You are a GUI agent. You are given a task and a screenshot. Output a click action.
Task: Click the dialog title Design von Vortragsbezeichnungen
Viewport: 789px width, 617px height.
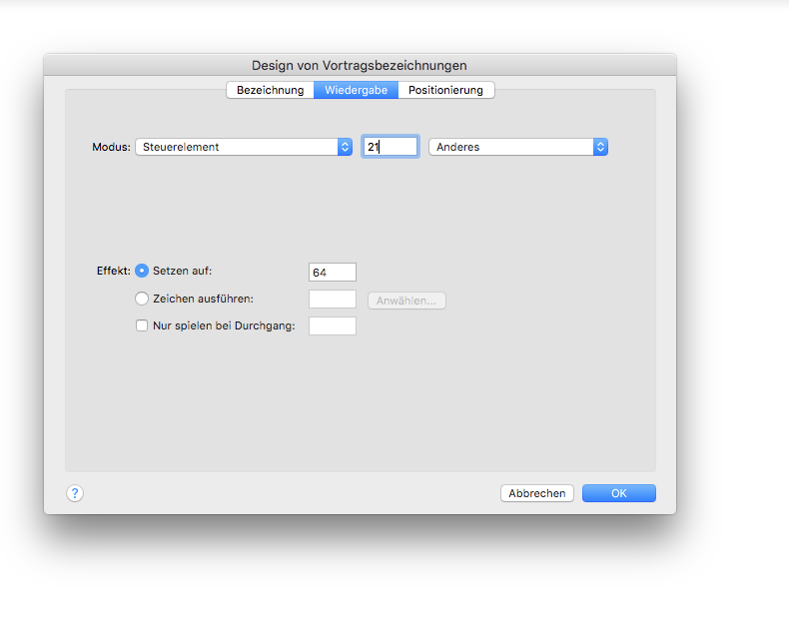click(x=360, y=65)
